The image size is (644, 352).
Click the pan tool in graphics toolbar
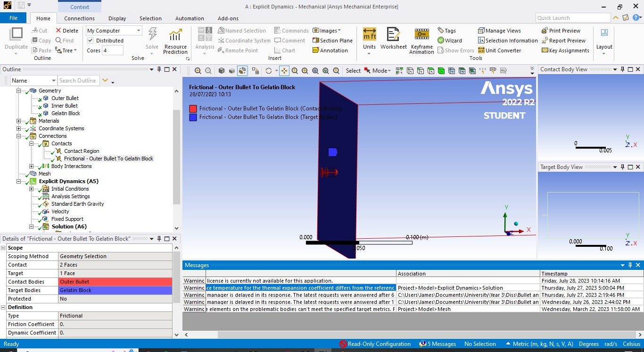click(284, 71)
